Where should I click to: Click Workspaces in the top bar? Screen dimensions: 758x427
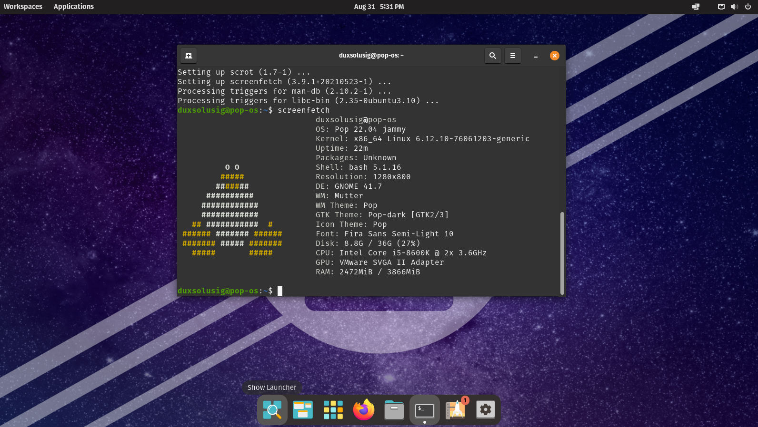(x=23, y=7)
